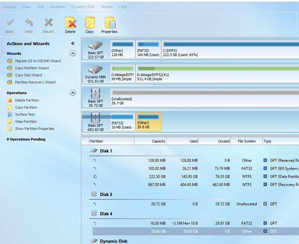299x244 pixels.
Task: Click the Undo arrow icon
Action: 29,22
